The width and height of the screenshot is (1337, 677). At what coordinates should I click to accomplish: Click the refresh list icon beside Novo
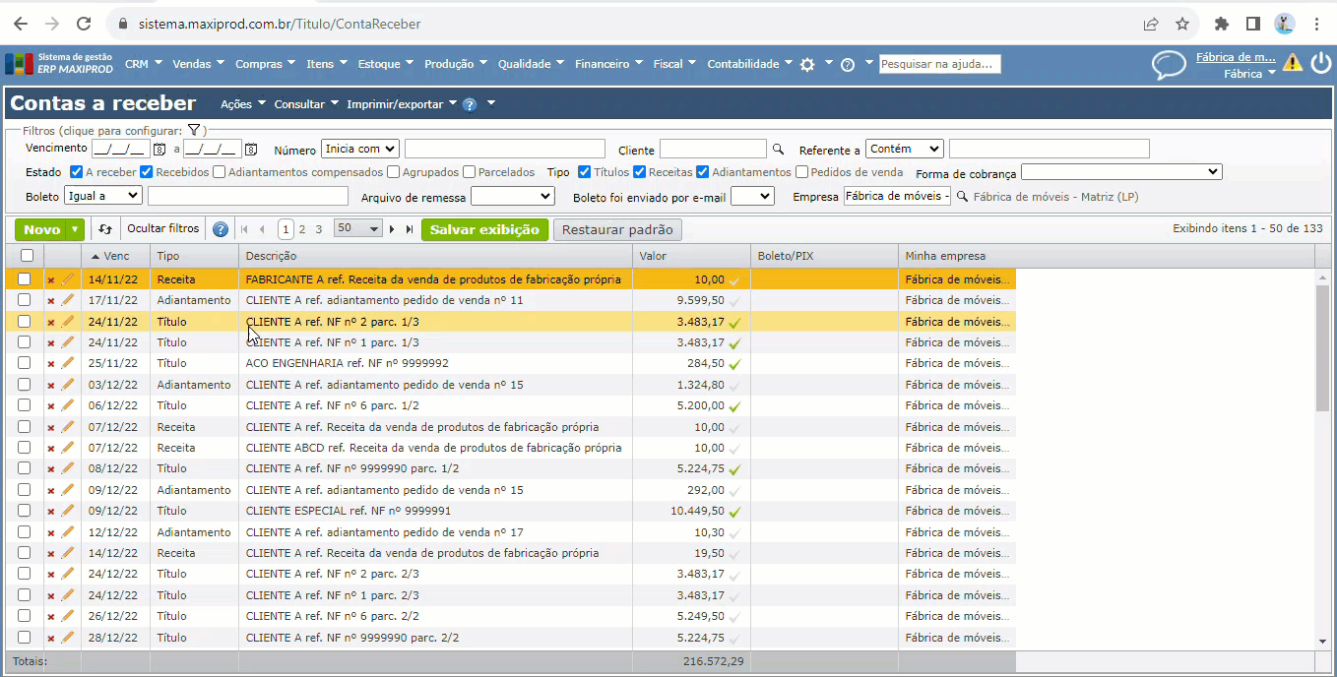[105, 229]
